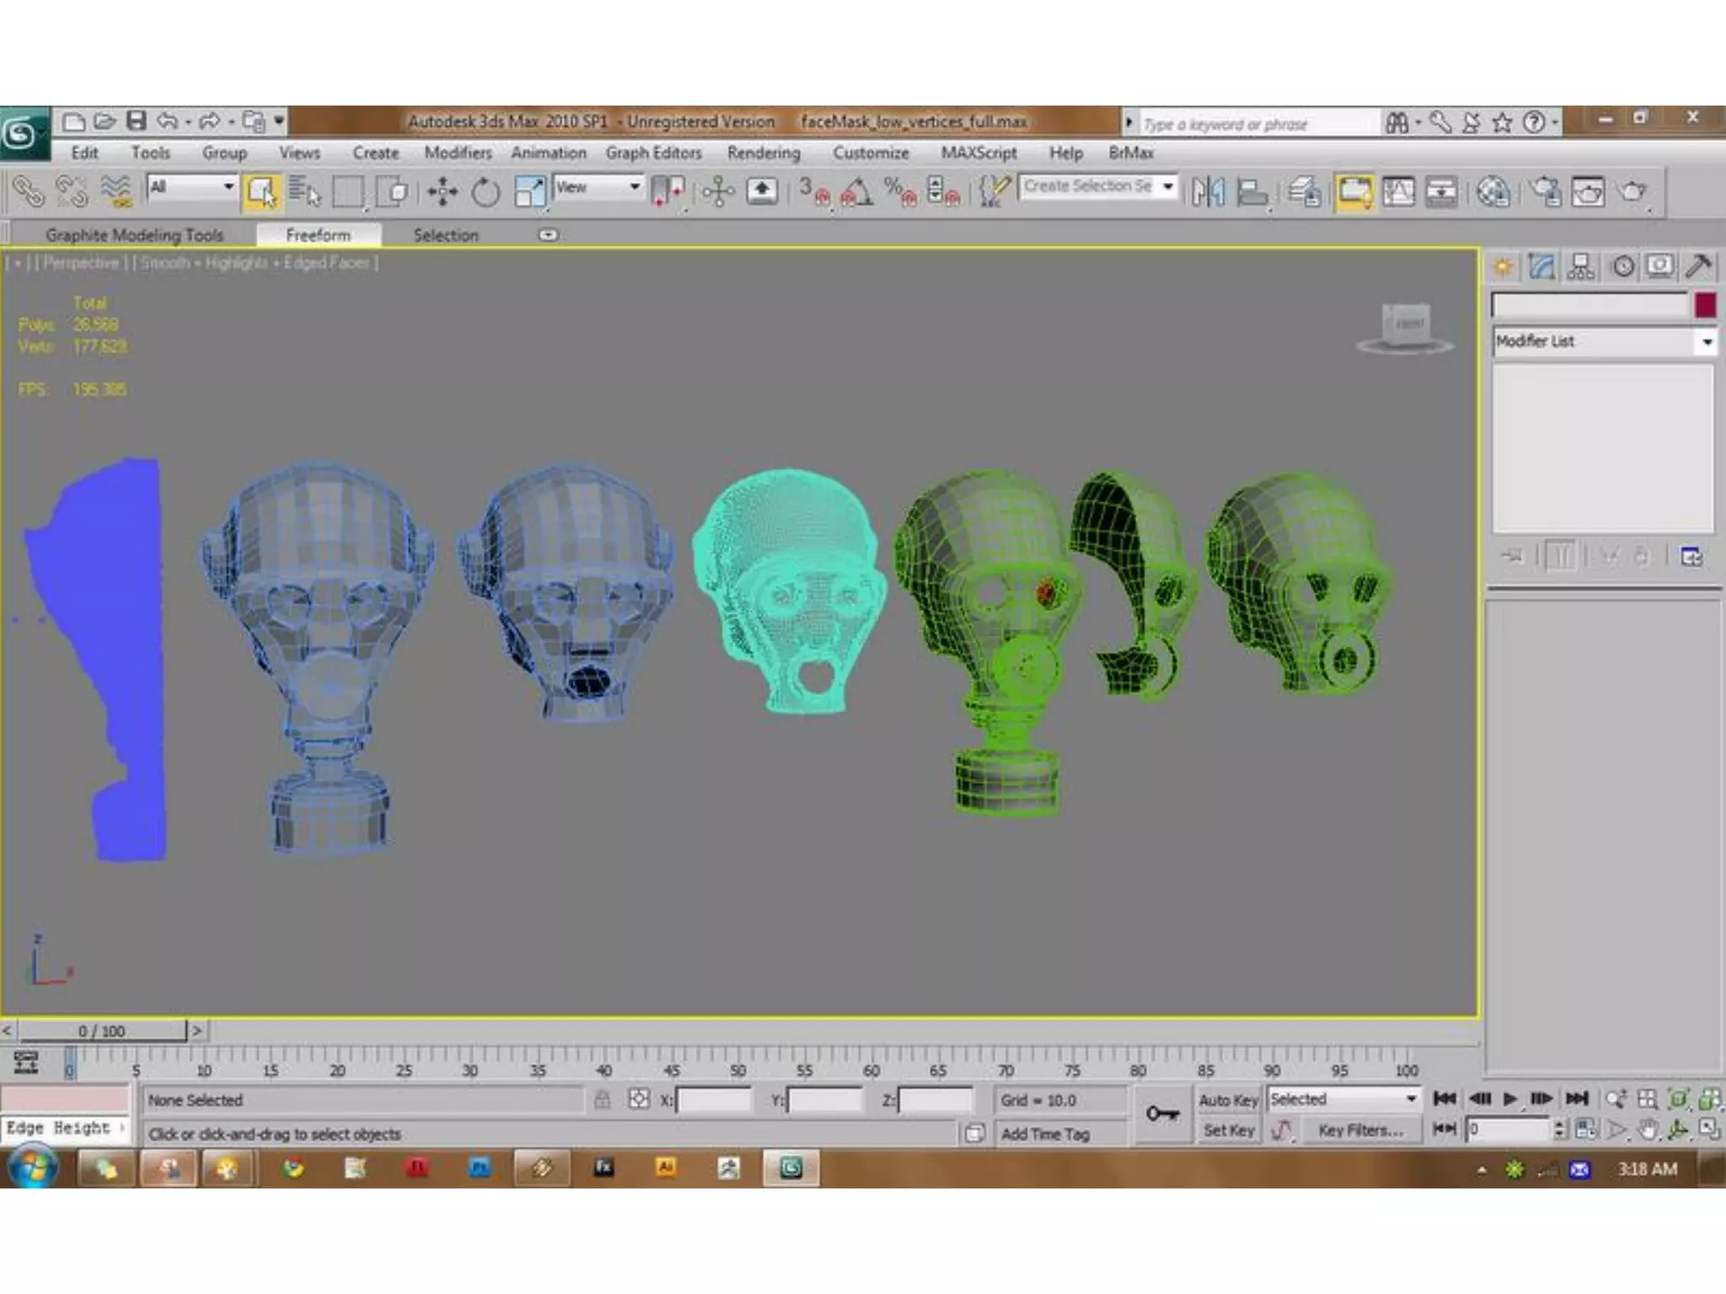Click the Play Animation button
This screenshot has height=1294, width=1726.
point(1510,1099)
